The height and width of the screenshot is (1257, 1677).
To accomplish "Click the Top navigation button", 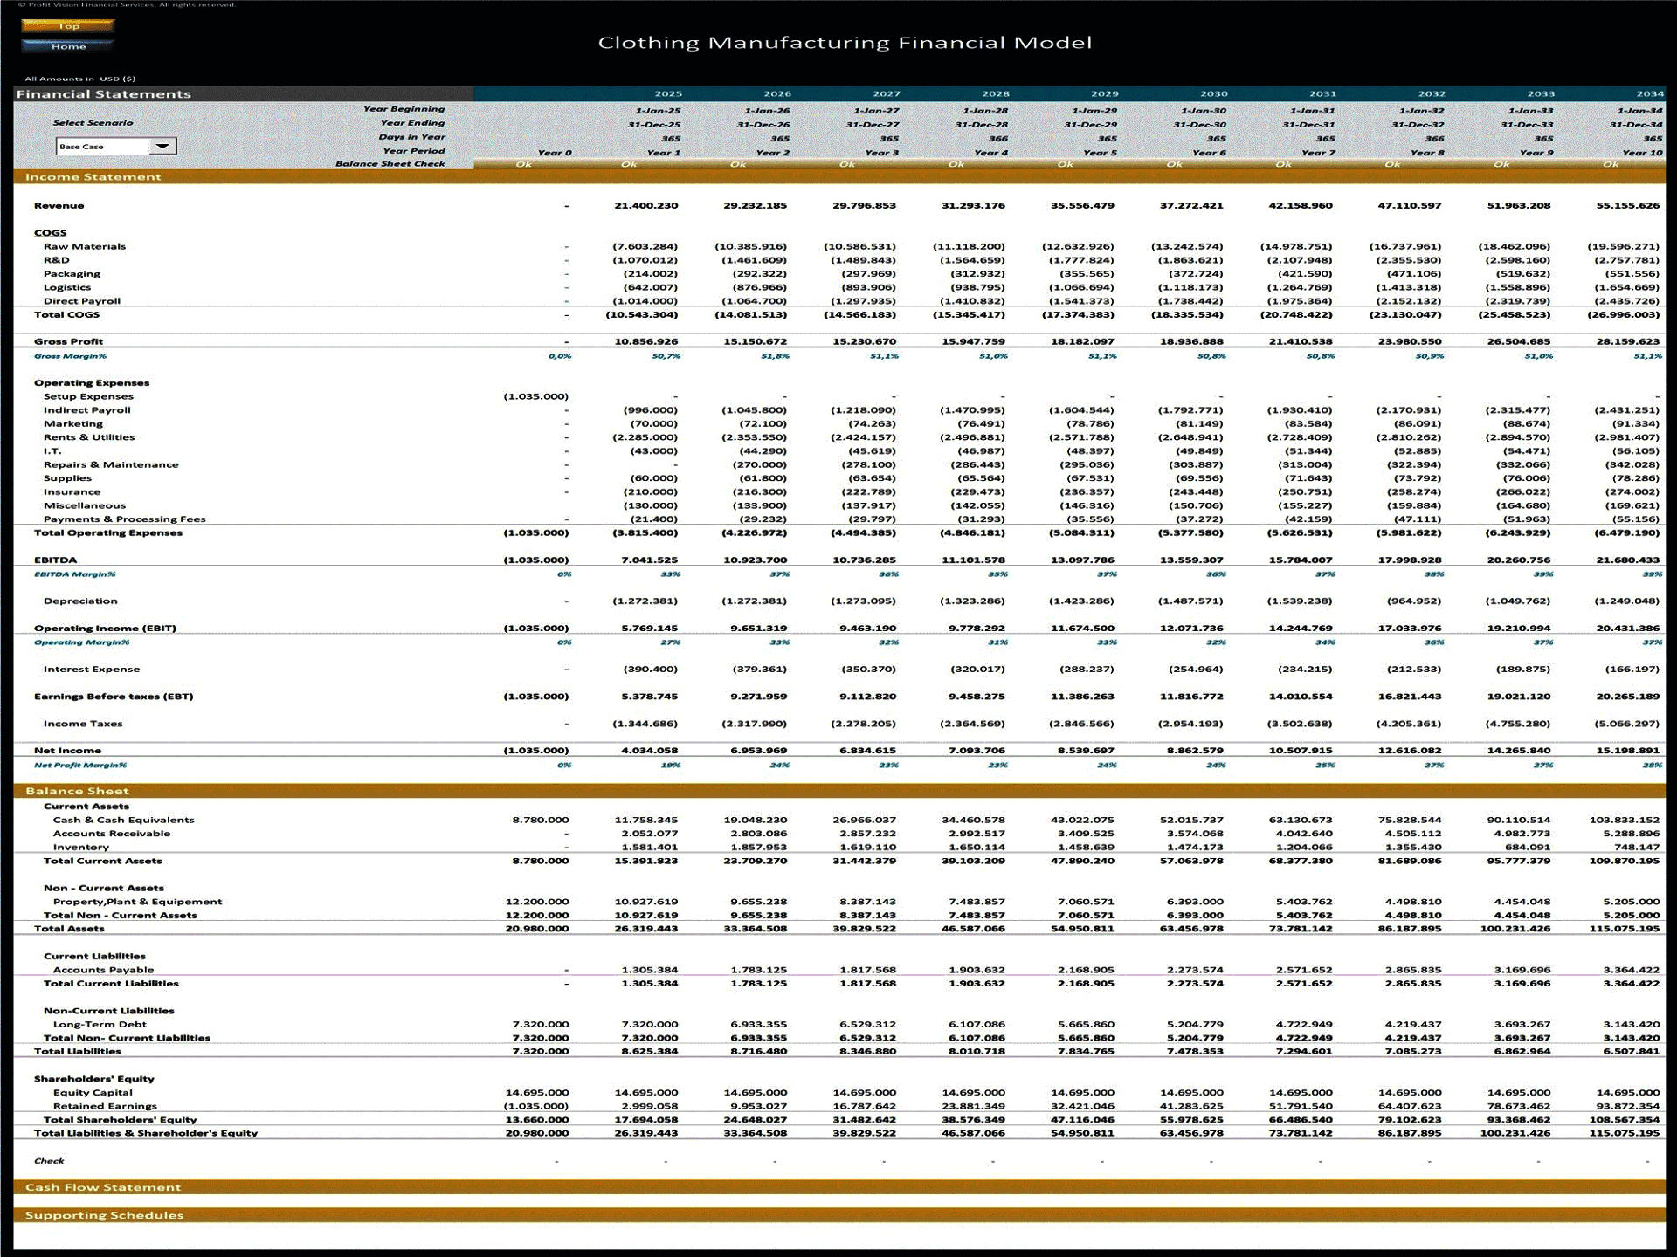I will [68, 26].
